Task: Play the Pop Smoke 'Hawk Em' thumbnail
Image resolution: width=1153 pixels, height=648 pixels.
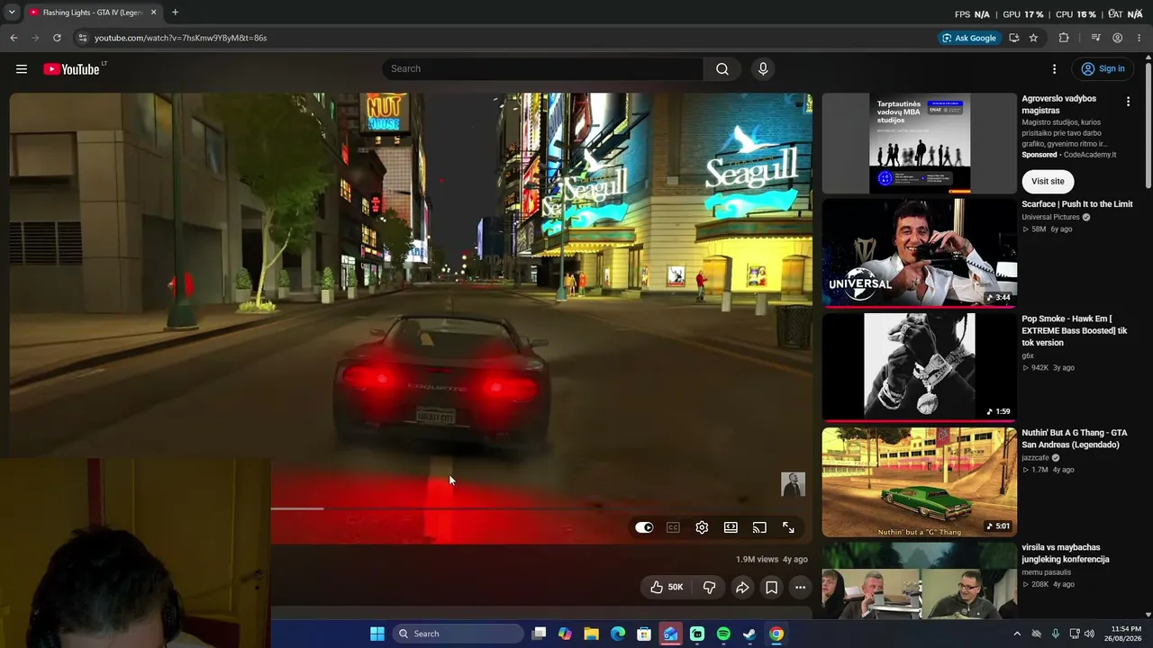Action: [919, 367]
